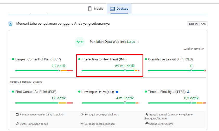Switch to the Mobile tab
Screen dimensions: 219x131
[x=96, y=9]
